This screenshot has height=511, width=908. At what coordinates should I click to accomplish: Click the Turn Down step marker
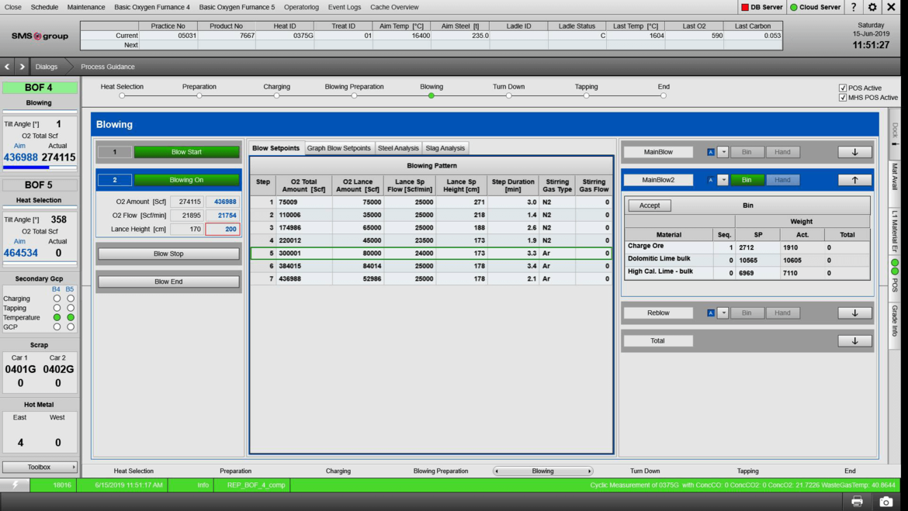tap(508, 95)
